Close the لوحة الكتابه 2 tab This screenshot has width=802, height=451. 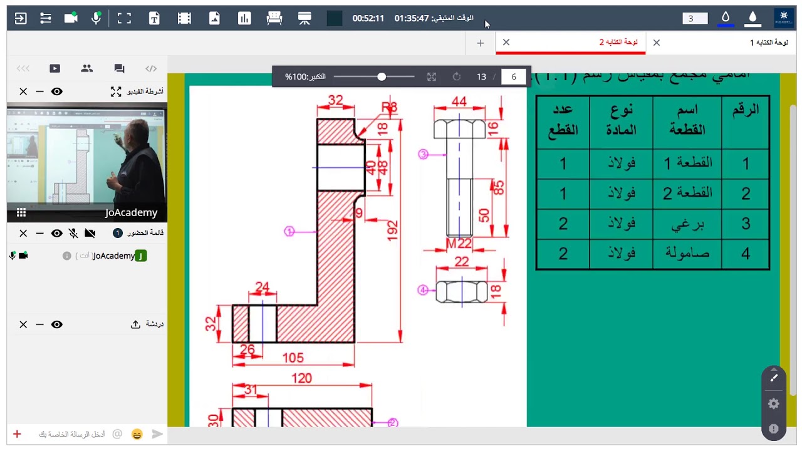pos(506,43)
